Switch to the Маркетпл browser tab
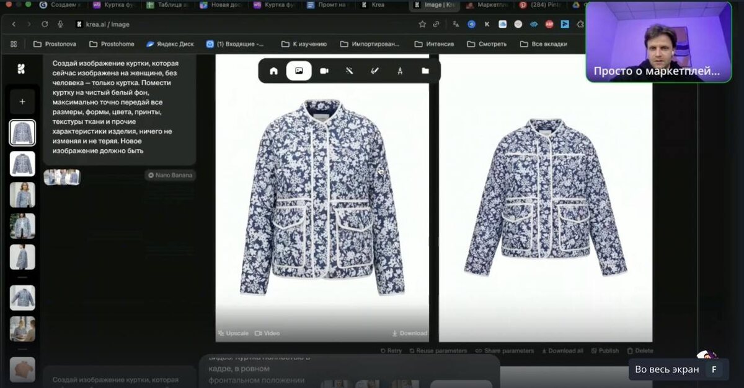This screenshot has width=744, height=388. [487, 5]
